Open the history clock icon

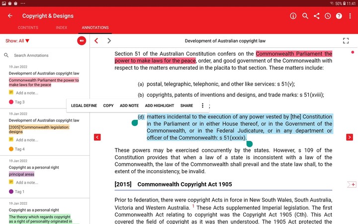(x=328, y=16)
